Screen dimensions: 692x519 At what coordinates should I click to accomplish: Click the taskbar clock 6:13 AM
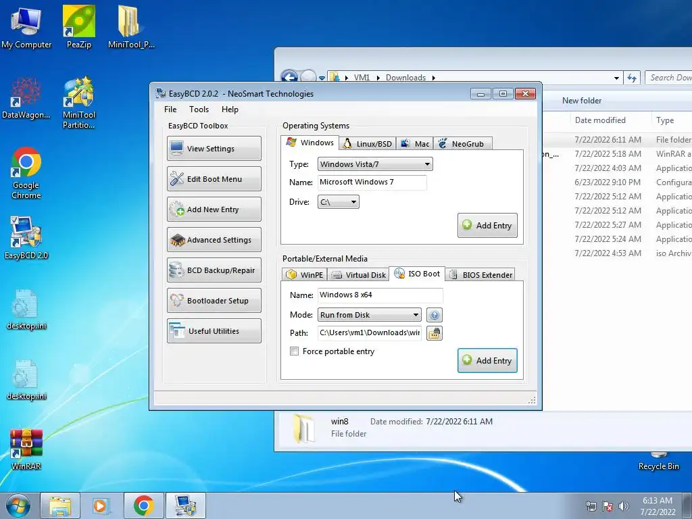(658, 506)
